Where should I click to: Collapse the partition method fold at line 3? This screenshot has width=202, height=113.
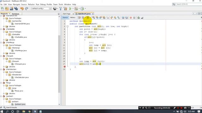[x=67, y=26]
